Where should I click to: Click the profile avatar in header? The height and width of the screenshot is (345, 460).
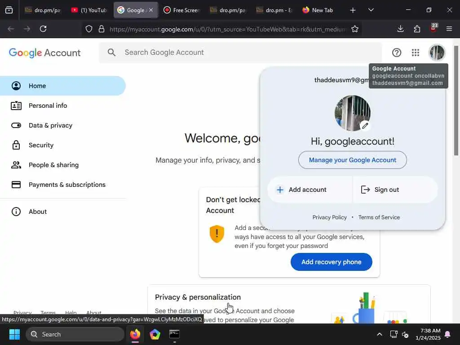[x=437, y=53]
